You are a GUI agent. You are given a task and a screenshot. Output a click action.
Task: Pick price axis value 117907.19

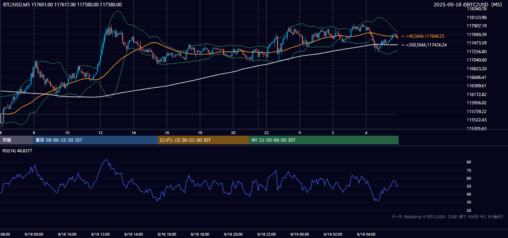click(477, 26)
